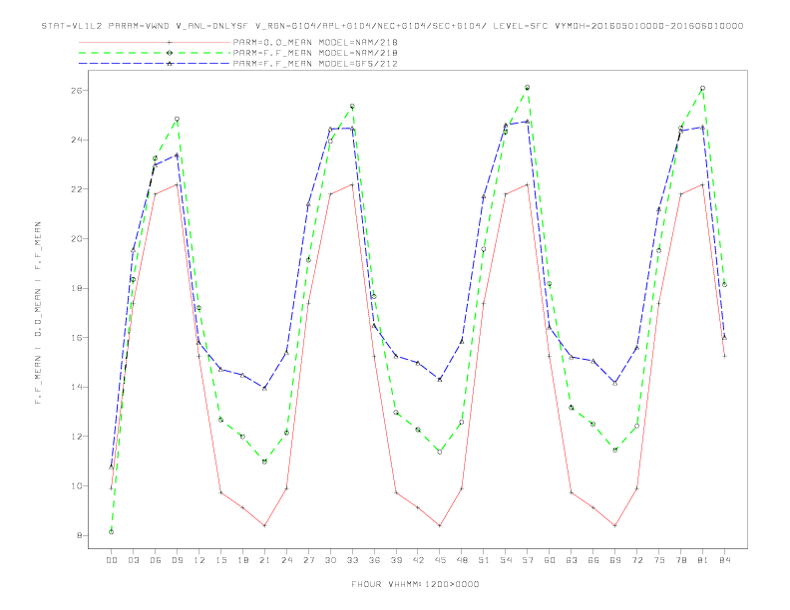Click x-axis forecast hour label 60
Image resolution: width=790 pixels, height=610 pixels.
(x=550, y=560)
